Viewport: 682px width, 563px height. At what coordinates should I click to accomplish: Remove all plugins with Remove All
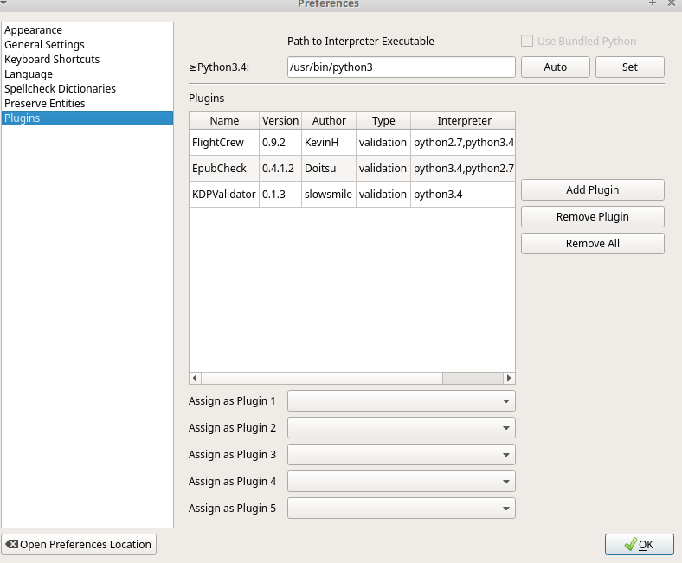[592, 244]
